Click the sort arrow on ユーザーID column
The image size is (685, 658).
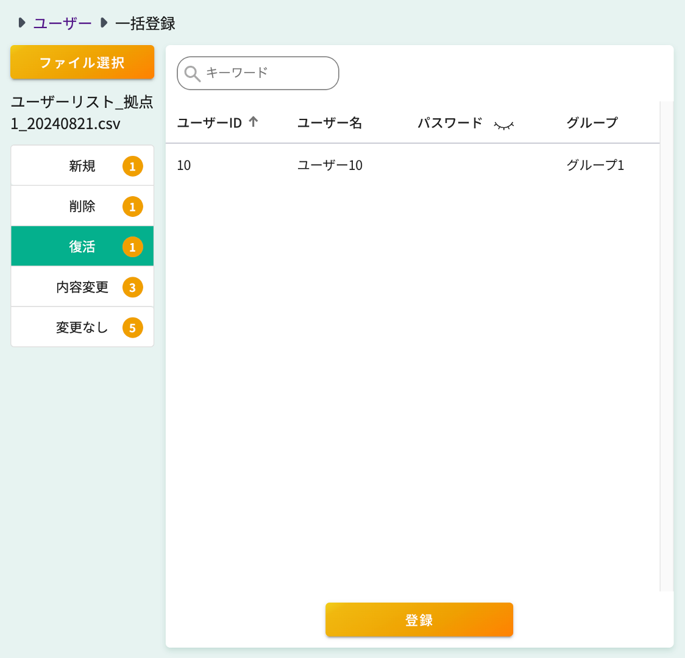pyautogui.click(x=254, y=122)
